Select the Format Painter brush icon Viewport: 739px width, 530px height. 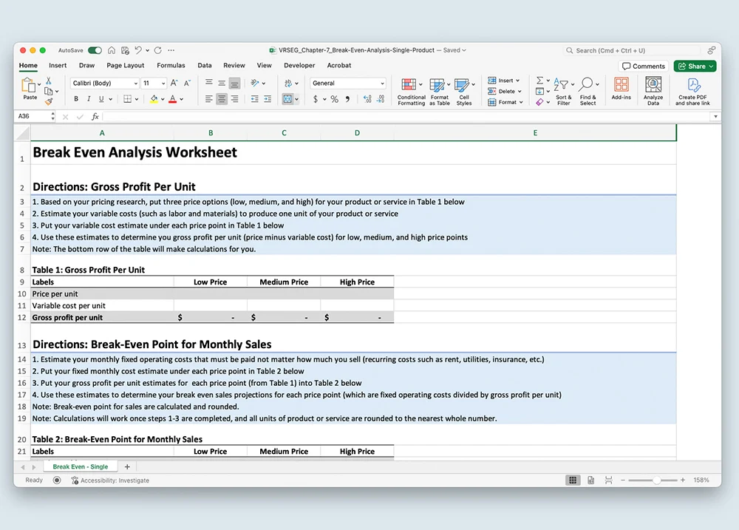pos(49,101)
